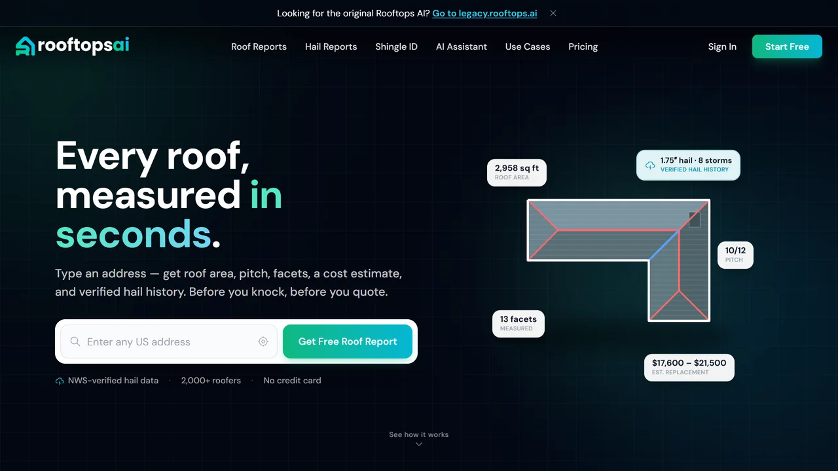Viewport: 838px width, 471px height.
Task: Click the 2,958 sq ft Roof Area badge
Action: [x=517, y=173]
